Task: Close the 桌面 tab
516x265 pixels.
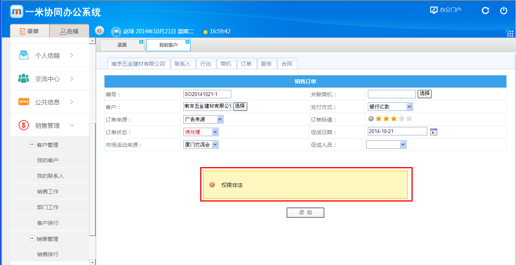Action: coord(141,42)
